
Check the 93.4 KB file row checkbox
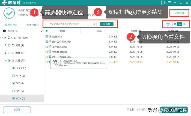coord(47,62)
